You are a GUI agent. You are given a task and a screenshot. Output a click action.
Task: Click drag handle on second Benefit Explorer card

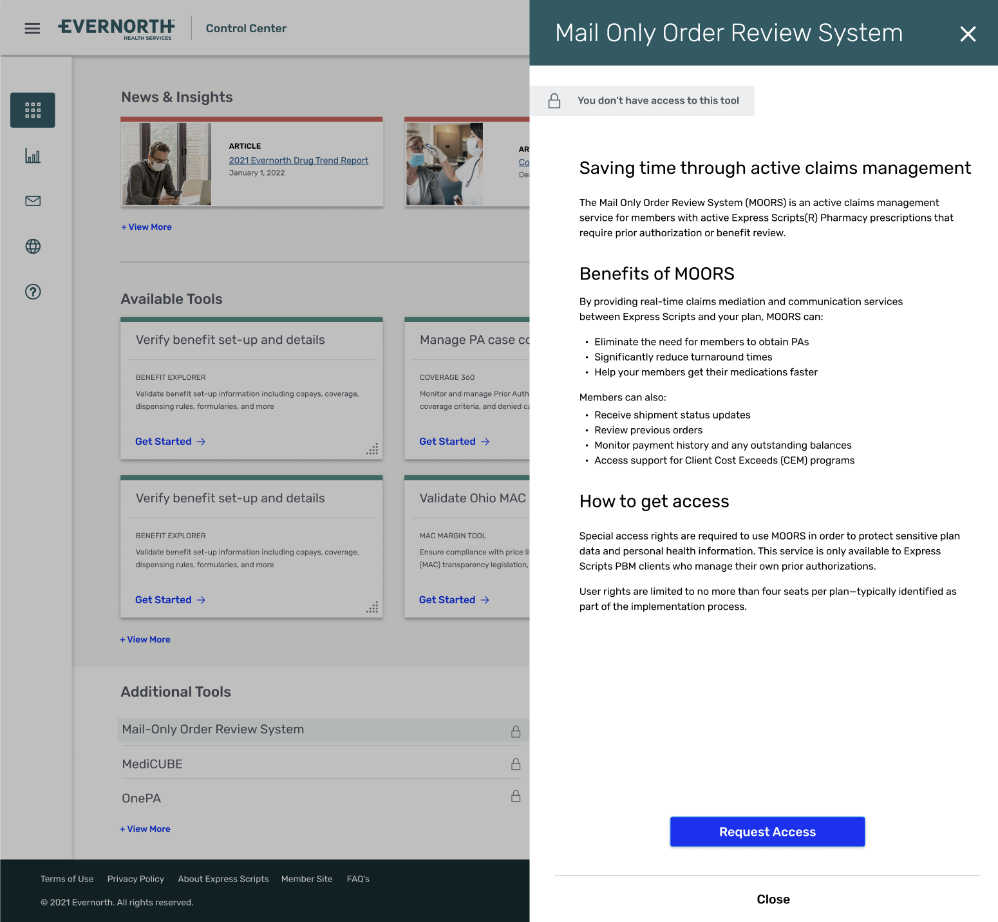pyautogui.click(x=372, y=607)
